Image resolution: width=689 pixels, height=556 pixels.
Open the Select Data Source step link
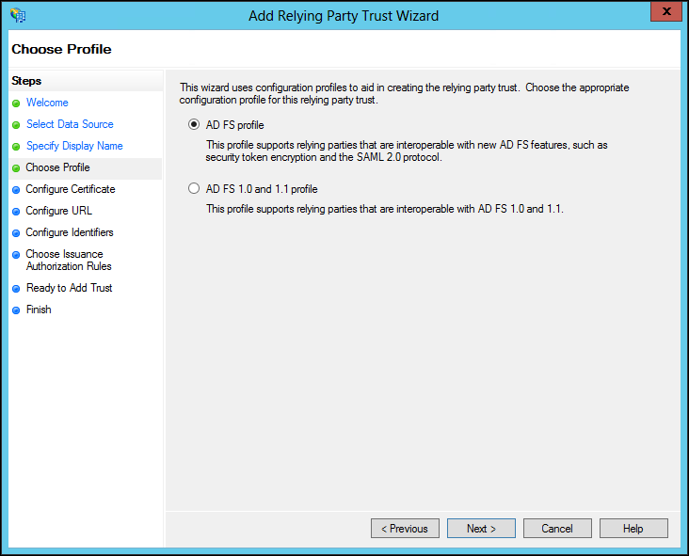[x=70, y=124]
